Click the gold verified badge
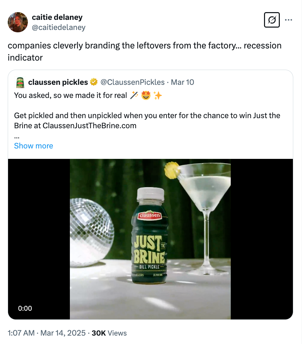The width and height of the screenshot is (305, 344). click(x=94, y=82)
